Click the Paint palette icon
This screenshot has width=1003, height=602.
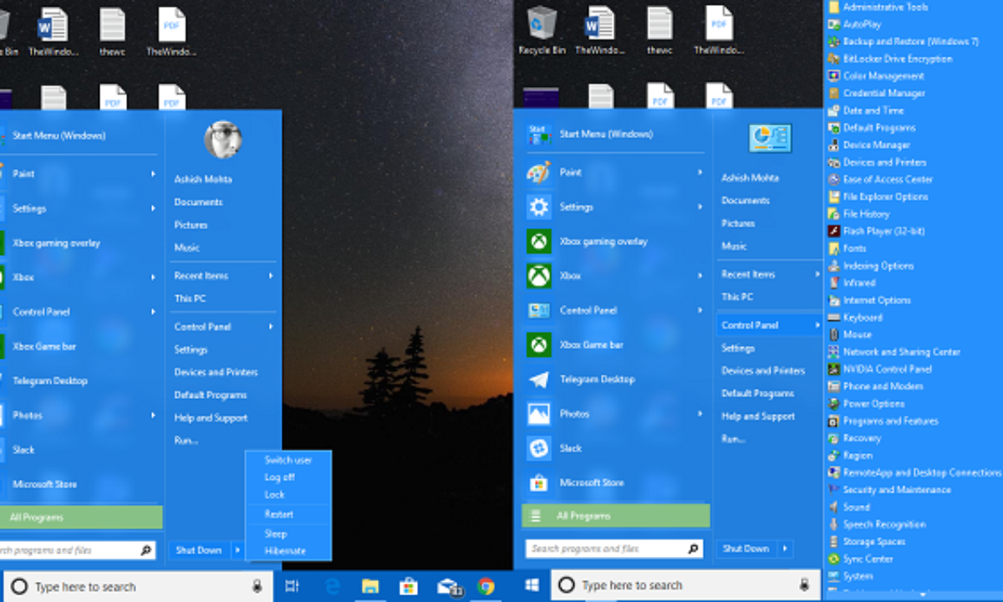tap(539, 172)
